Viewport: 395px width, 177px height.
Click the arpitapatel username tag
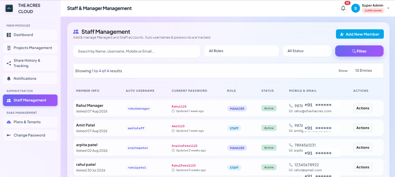pyautogui.click(x=138, y=148)
